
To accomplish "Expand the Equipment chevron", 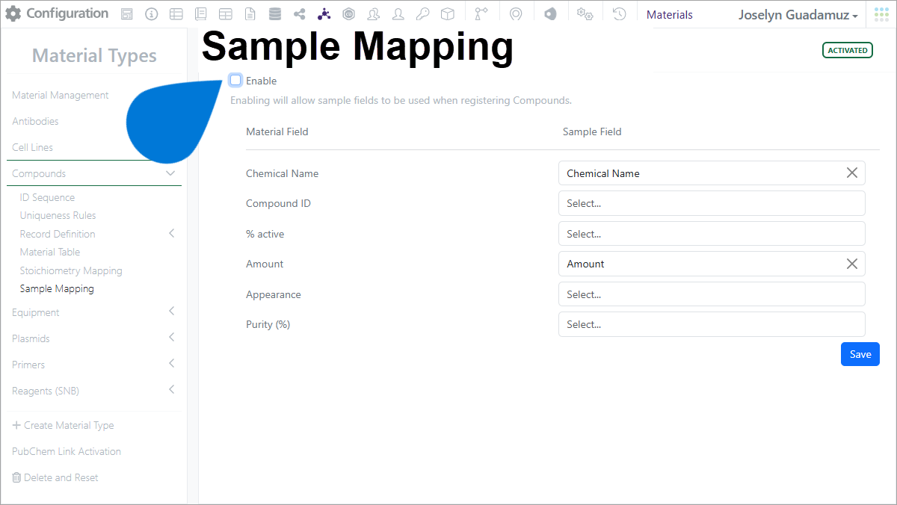I will [x=171, y=312].
